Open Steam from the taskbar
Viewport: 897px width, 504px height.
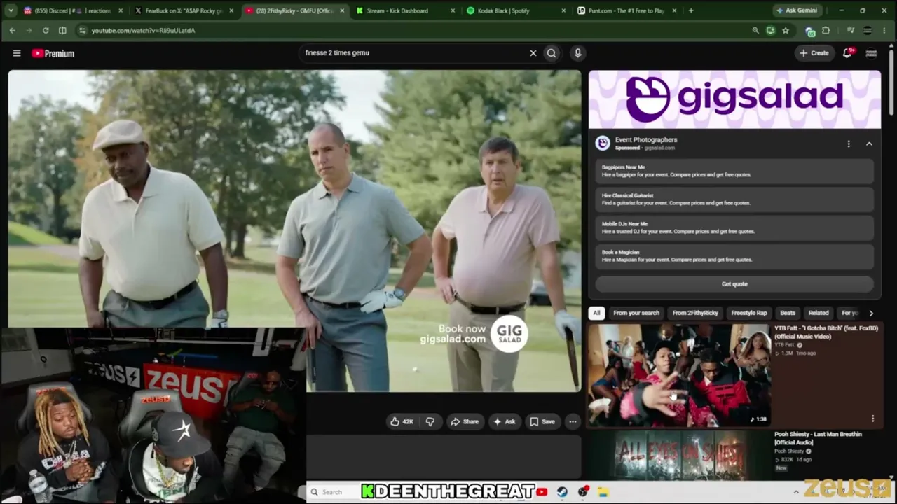click(x=562, y=492)
